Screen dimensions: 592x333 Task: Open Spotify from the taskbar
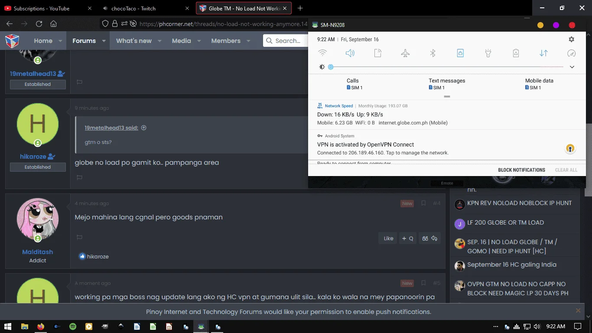tap(73, 326)
